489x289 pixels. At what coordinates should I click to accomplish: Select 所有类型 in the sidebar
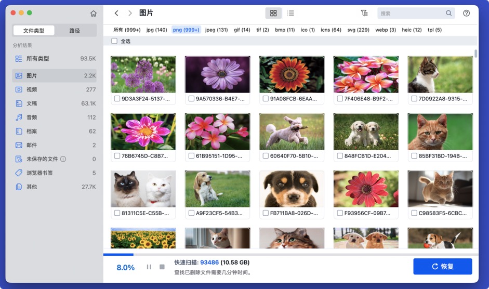(55, 59)
